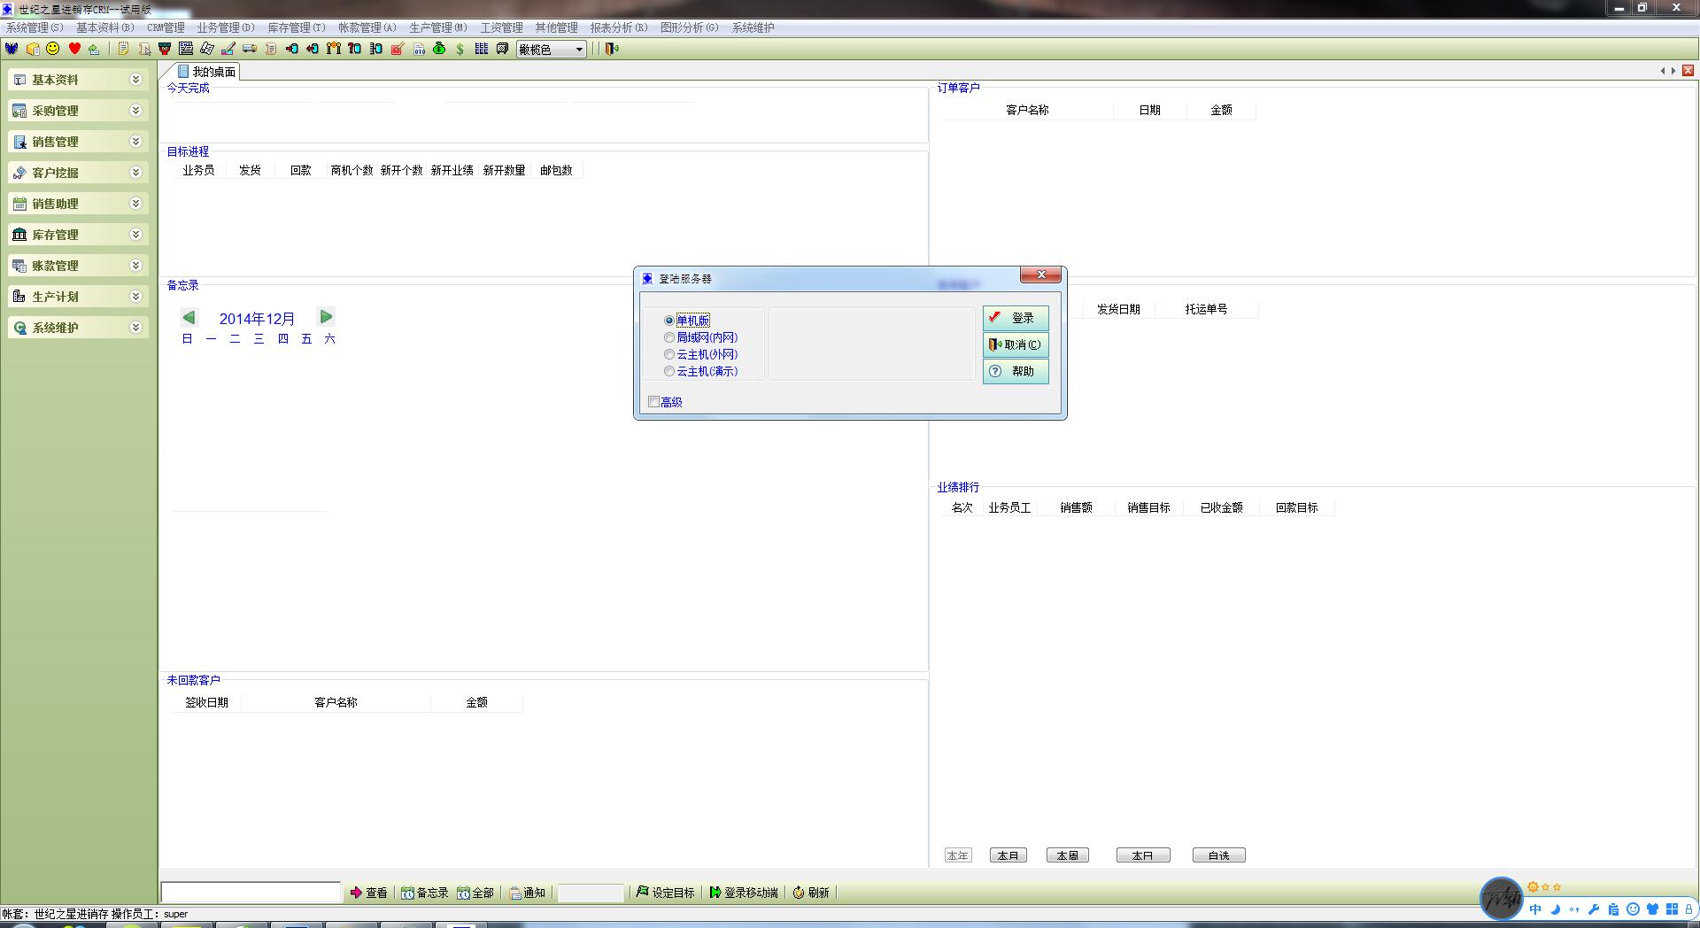Click the yellow package box toolbar icon

33,49
